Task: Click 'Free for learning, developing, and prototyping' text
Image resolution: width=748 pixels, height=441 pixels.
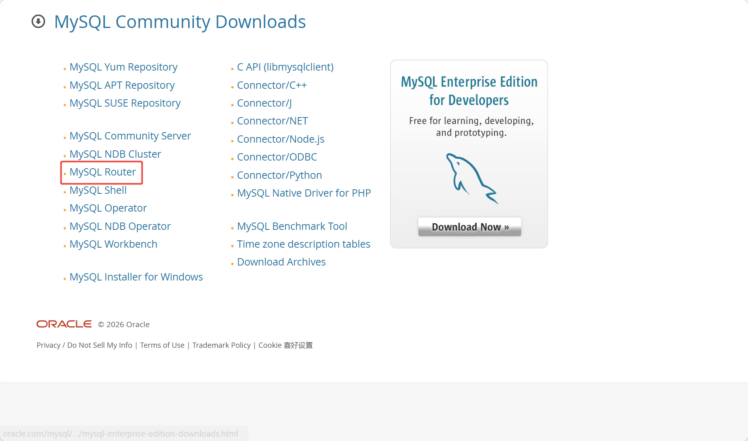Action: click(x=471, y=126)
